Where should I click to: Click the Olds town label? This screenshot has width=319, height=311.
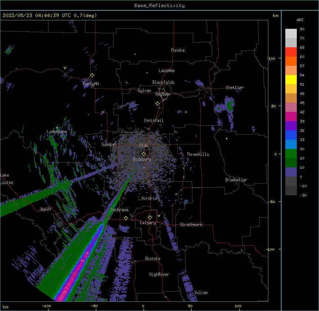pyautogui.click(x=144, y=146)
